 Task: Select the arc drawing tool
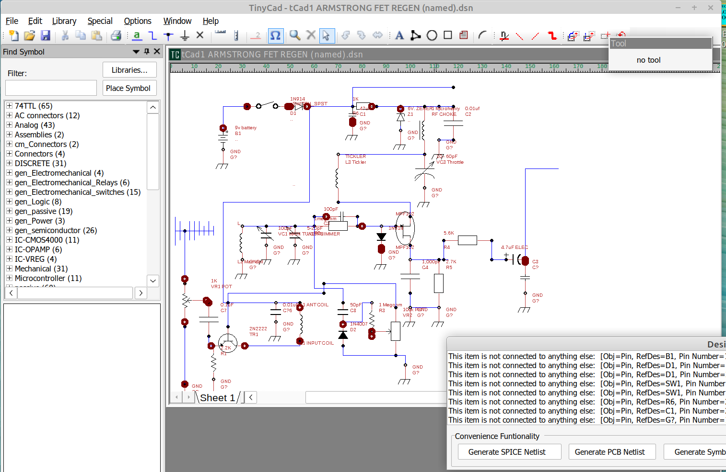click(x=482, y=35)
